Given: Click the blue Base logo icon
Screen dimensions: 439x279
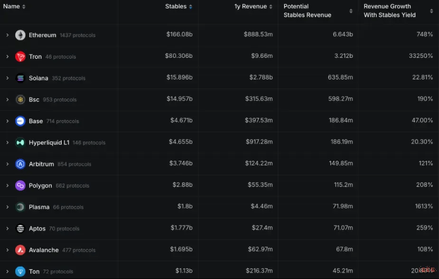Looking at the screenshot, I should (20, 121).
